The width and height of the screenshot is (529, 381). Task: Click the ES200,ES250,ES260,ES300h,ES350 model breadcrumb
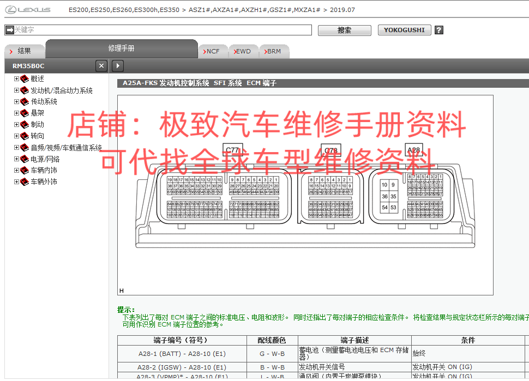click(x=124, y=10)
